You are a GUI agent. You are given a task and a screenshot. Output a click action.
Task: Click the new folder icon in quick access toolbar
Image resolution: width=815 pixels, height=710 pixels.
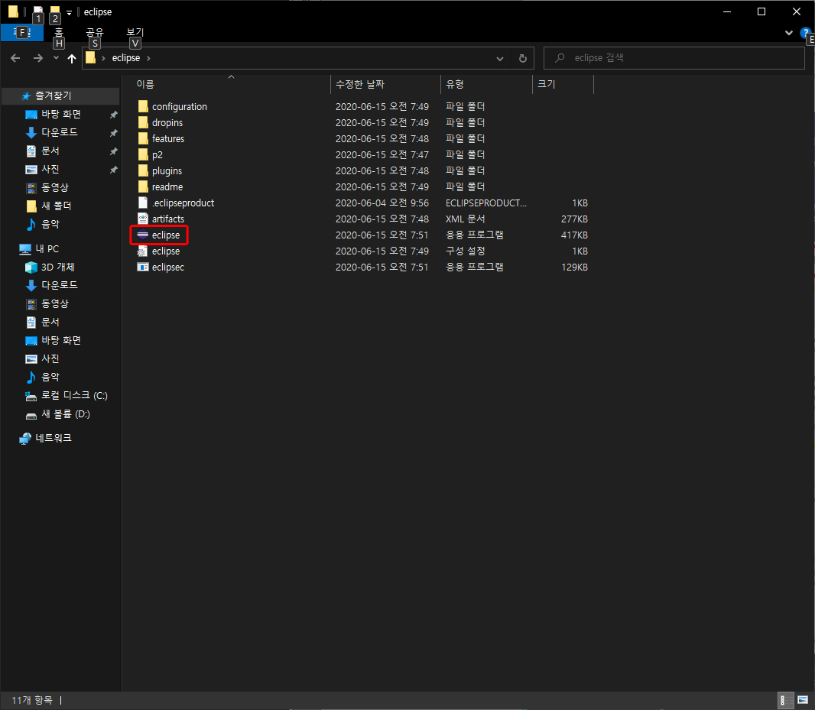pyautogui.click(x=54, y=11)
